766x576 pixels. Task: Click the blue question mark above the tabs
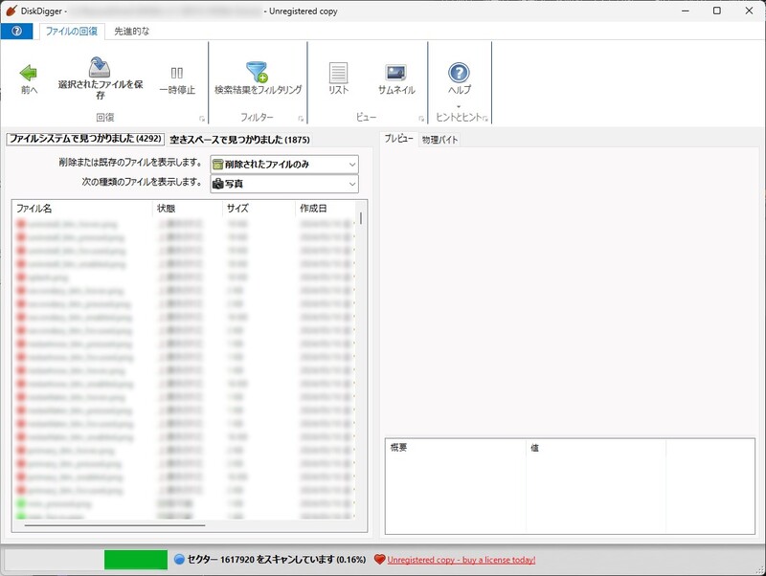tap(14, 31)
